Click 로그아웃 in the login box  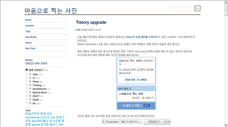point(142,80)
